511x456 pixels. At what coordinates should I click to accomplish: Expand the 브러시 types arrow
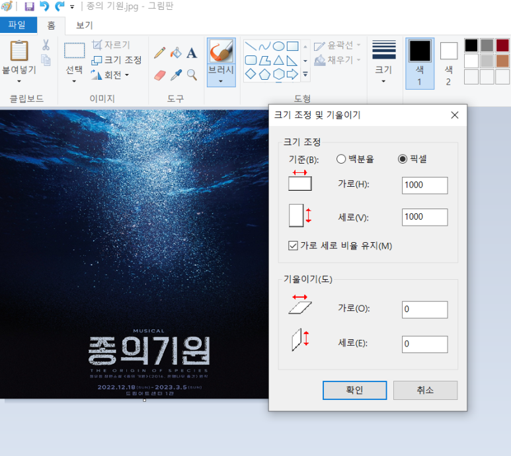(221, 81)
